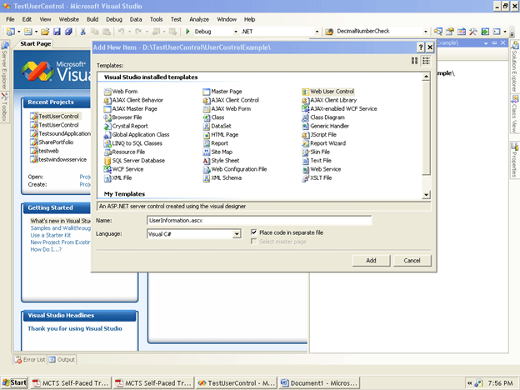
Task: Open the Tools menu
Action: pos(156,19)
